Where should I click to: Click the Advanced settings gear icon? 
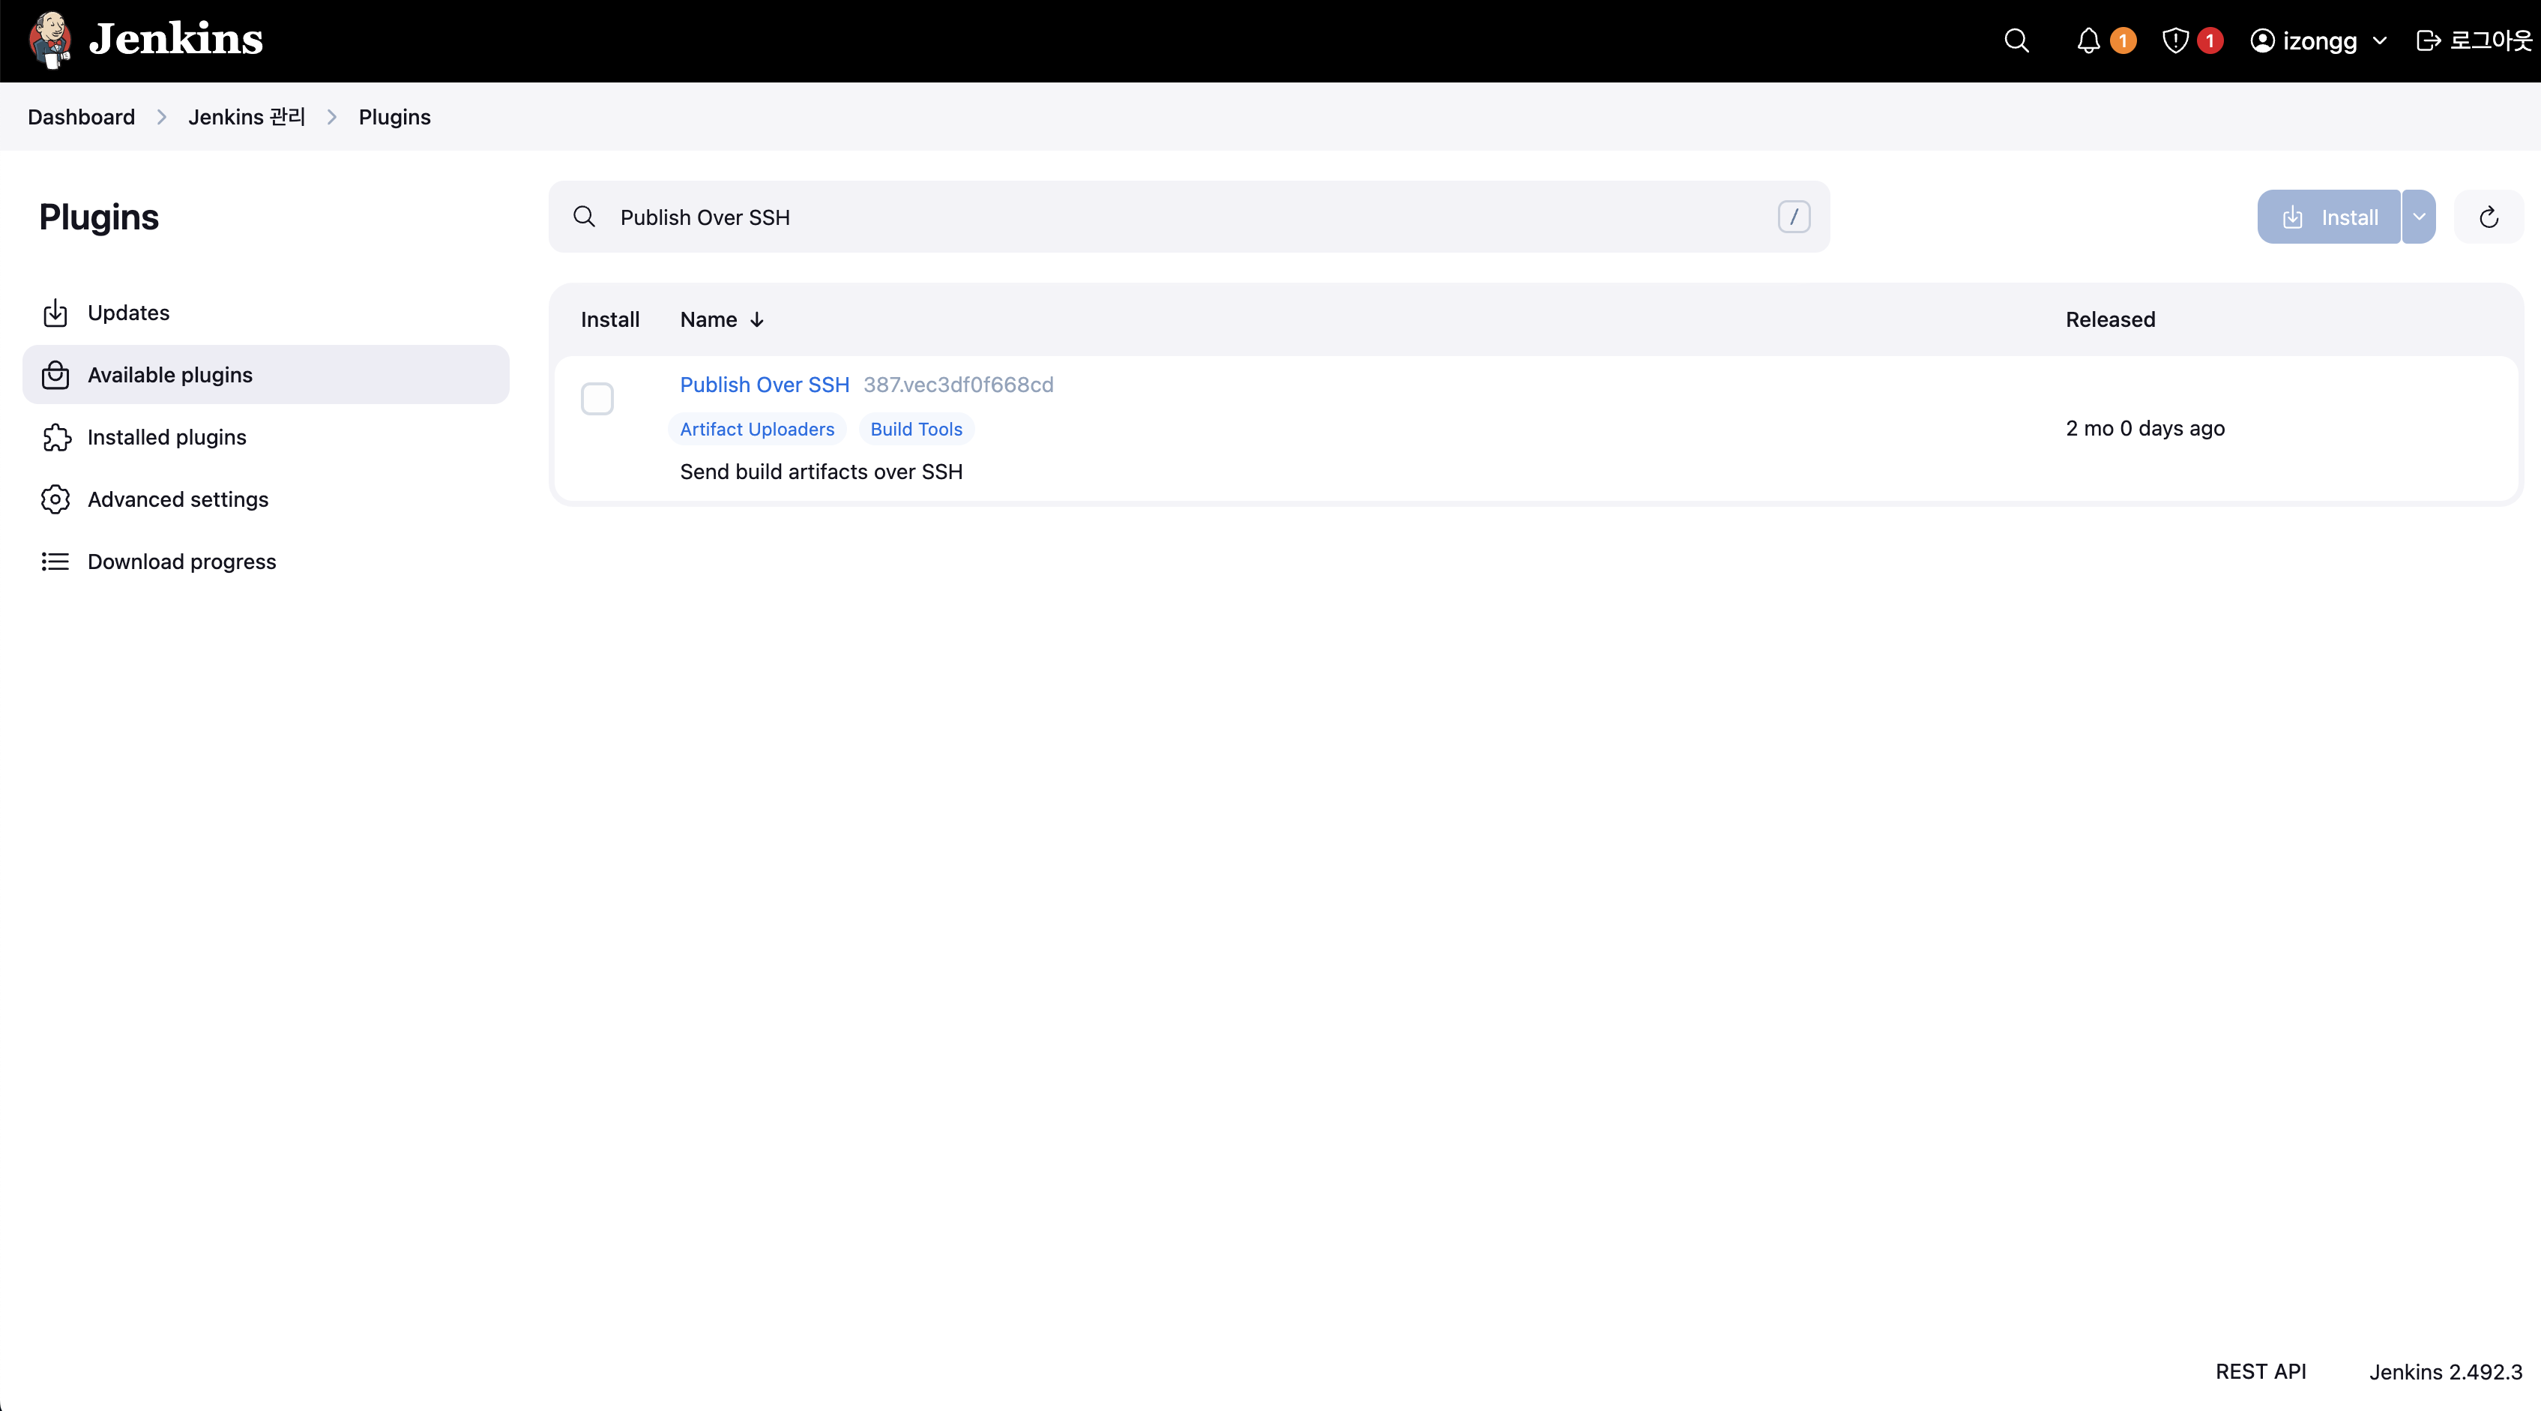coord(55,499)
